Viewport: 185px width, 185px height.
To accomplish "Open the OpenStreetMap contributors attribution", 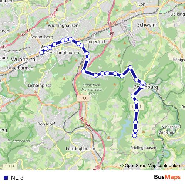I will coord(151,166).
